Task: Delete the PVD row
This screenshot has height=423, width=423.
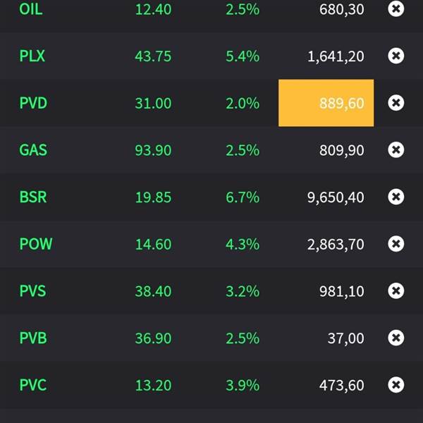Action: pos(396,103)
